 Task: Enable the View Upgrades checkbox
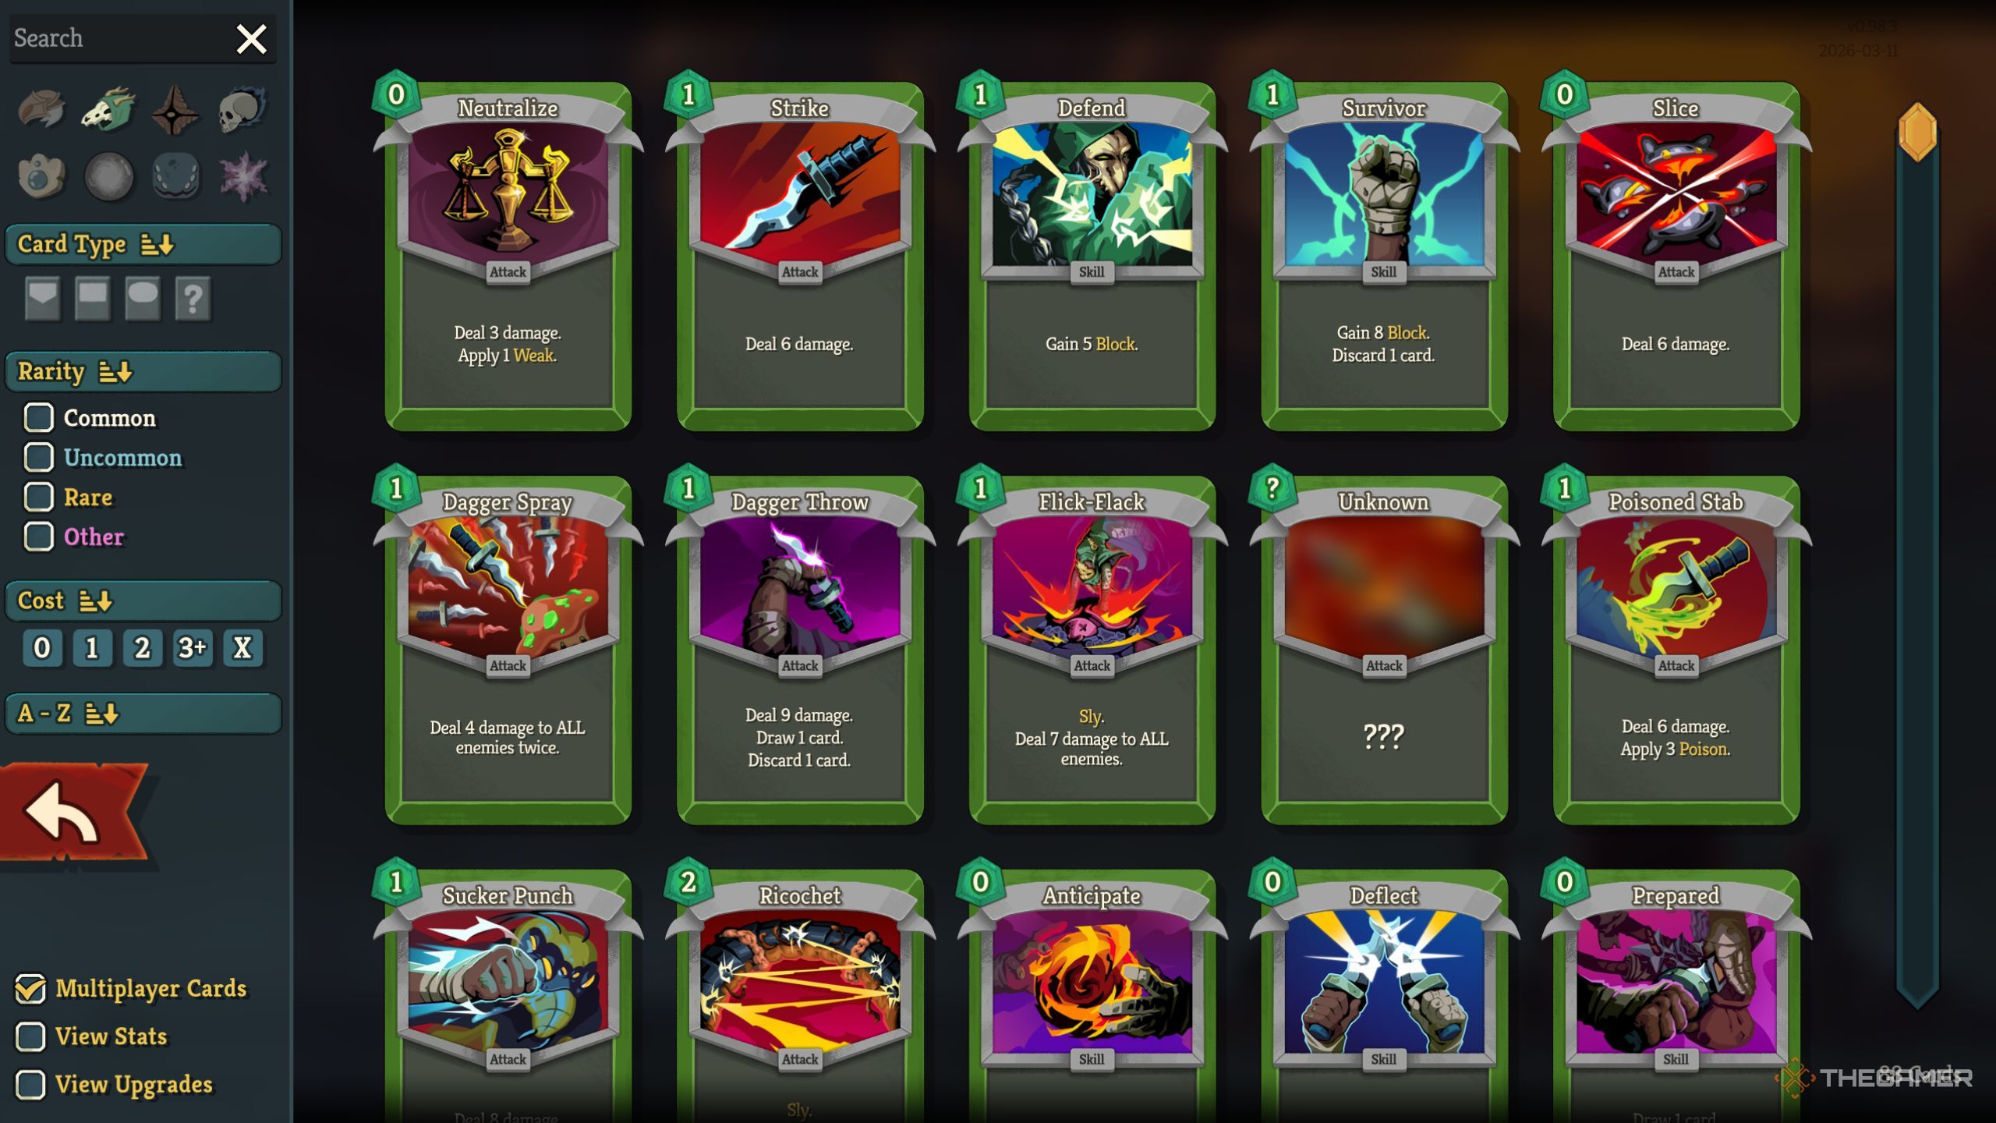coord(30,1085)
